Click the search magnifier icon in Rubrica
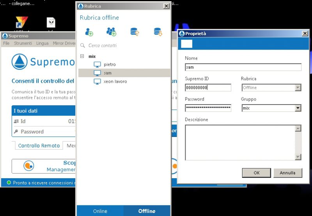 click(x=83, y=46)
